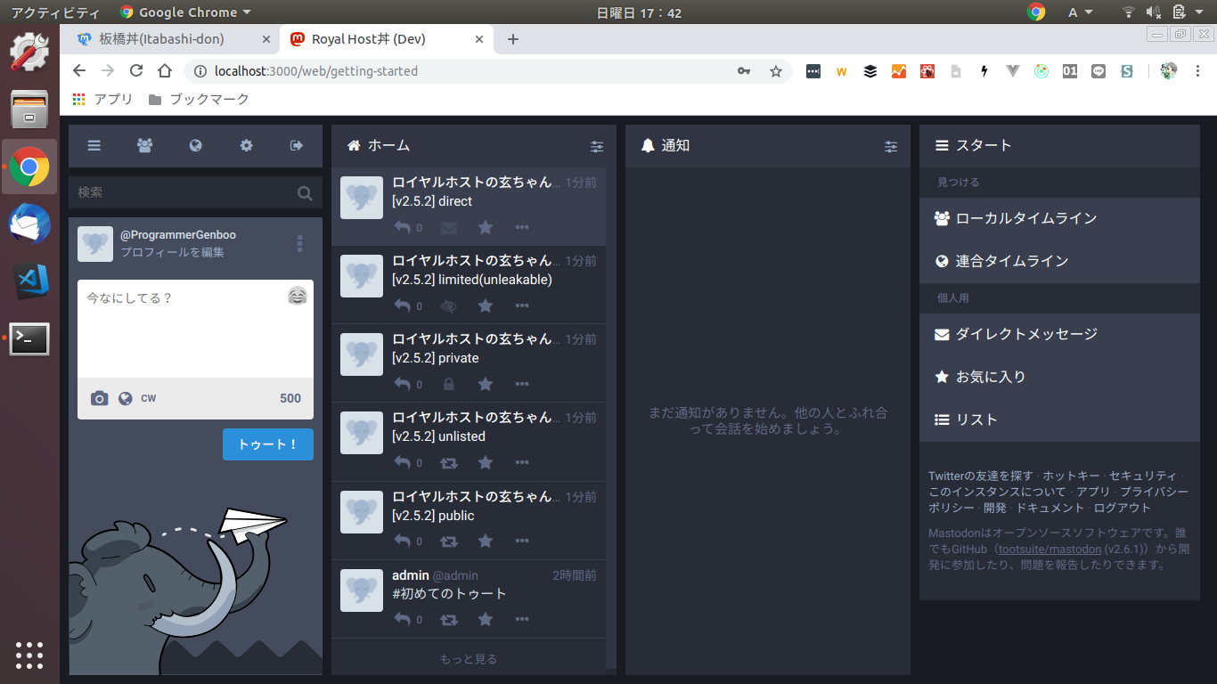Toggle the CW content warning option
The image size is (1217, 684).
click(149, 398)
